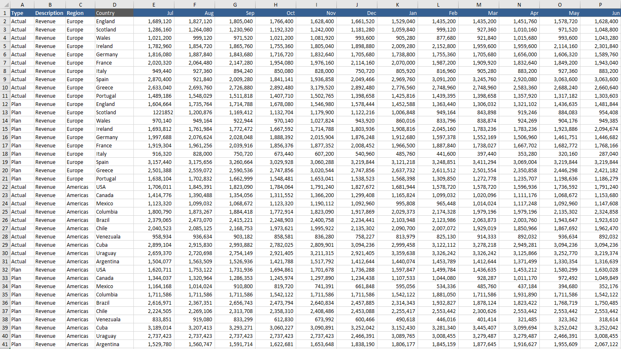The image size is (621, 349).
Task: Select the Plan cell in row 12
Action: [22, 104]
